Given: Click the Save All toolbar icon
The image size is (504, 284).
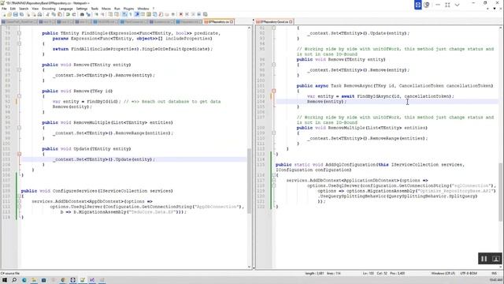Looking at the screenshot, I should [21, 14].
